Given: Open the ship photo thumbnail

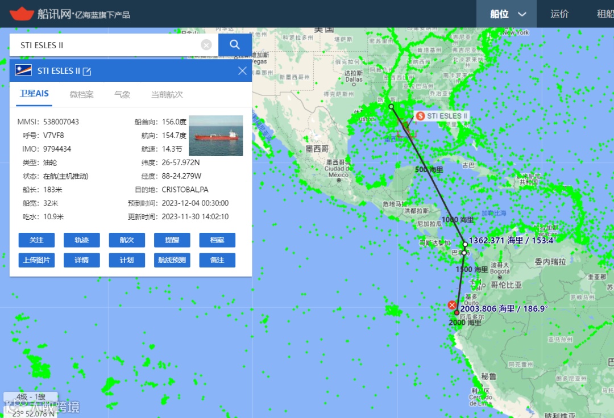Looking at the screenshot, I should (x=216, y=136).
